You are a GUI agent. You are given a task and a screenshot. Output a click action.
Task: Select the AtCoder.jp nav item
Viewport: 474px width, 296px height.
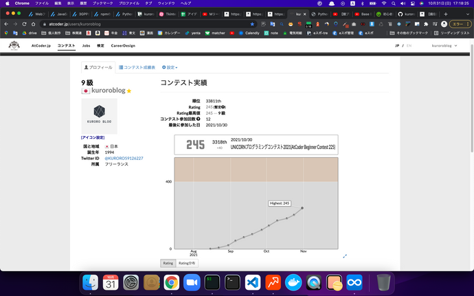tap(41, 45)
